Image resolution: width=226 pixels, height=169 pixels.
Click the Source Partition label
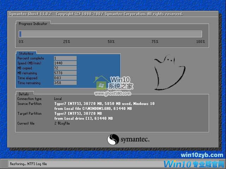click(29, 104)
